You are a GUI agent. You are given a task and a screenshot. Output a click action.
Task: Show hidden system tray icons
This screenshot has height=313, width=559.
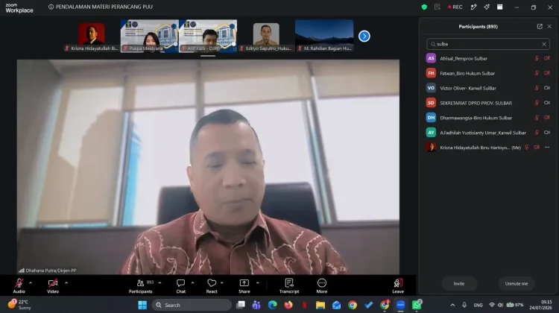tap(452, 305)
